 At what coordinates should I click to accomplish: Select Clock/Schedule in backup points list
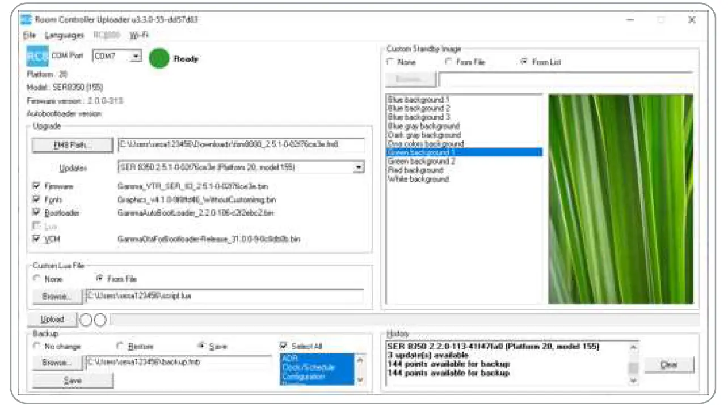pos(317,368)
